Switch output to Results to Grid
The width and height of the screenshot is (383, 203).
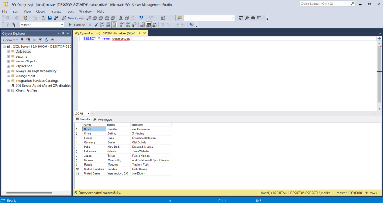click(x=149, y=25)
